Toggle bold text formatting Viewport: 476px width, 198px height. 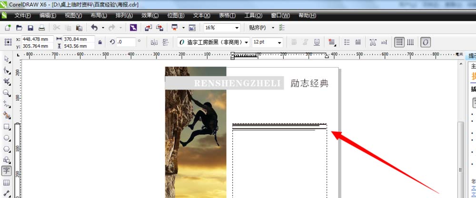coord(294,42)
